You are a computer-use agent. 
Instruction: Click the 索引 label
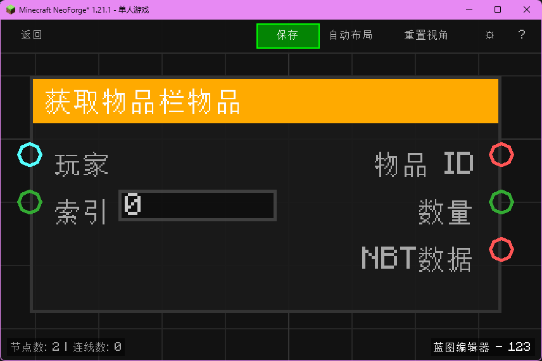pos(80,212)
